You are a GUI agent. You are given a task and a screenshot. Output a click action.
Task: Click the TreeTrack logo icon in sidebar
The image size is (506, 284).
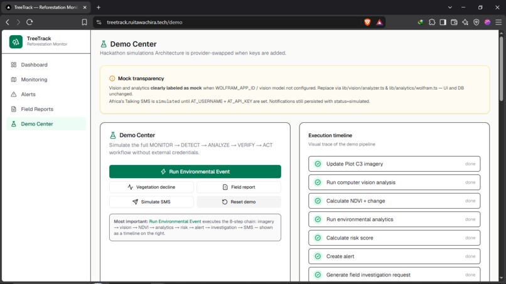click(16, 42)
